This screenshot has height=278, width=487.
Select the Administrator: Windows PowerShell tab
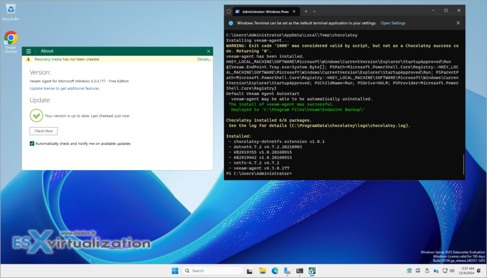pyautogui.click(x=262, y=10)
